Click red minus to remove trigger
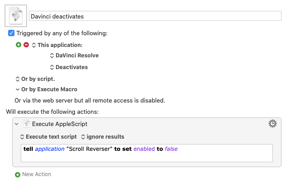The height and width of the screenshot is (182, 286). (26, 45)
